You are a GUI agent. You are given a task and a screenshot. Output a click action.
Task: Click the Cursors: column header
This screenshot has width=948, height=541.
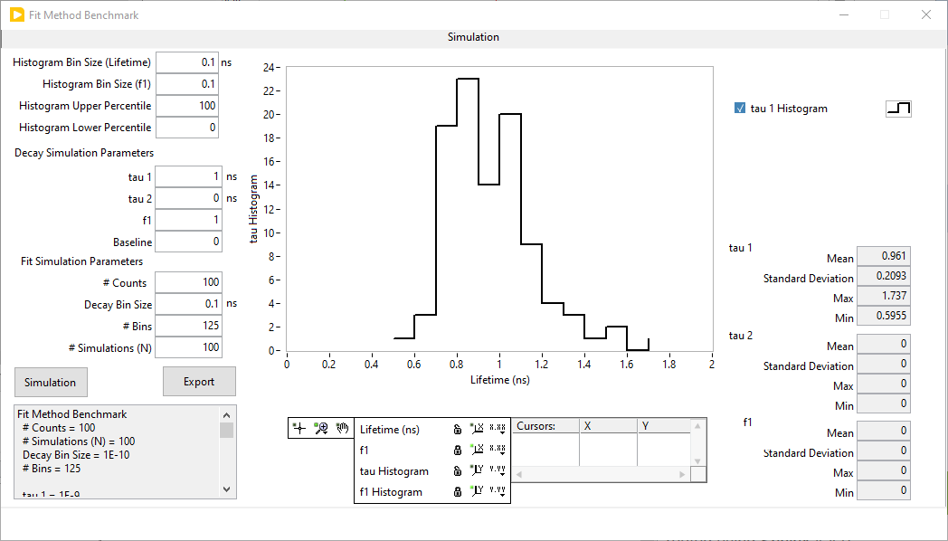[x=546, y=426]
